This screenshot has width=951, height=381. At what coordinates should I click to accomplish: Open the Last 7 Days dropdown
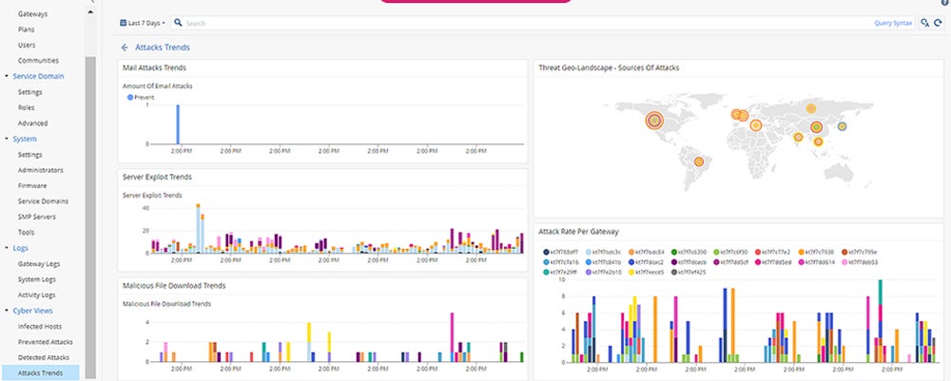(x=147, y=22)
